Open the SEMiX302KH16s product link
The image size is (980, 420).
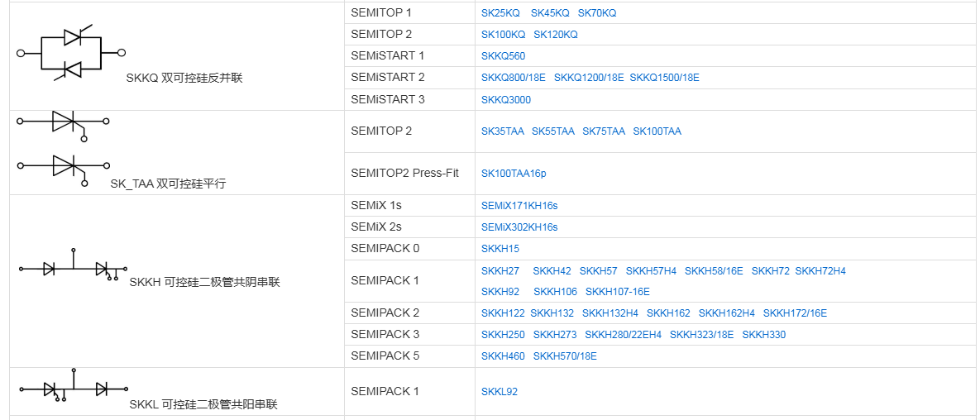point(519,227)
